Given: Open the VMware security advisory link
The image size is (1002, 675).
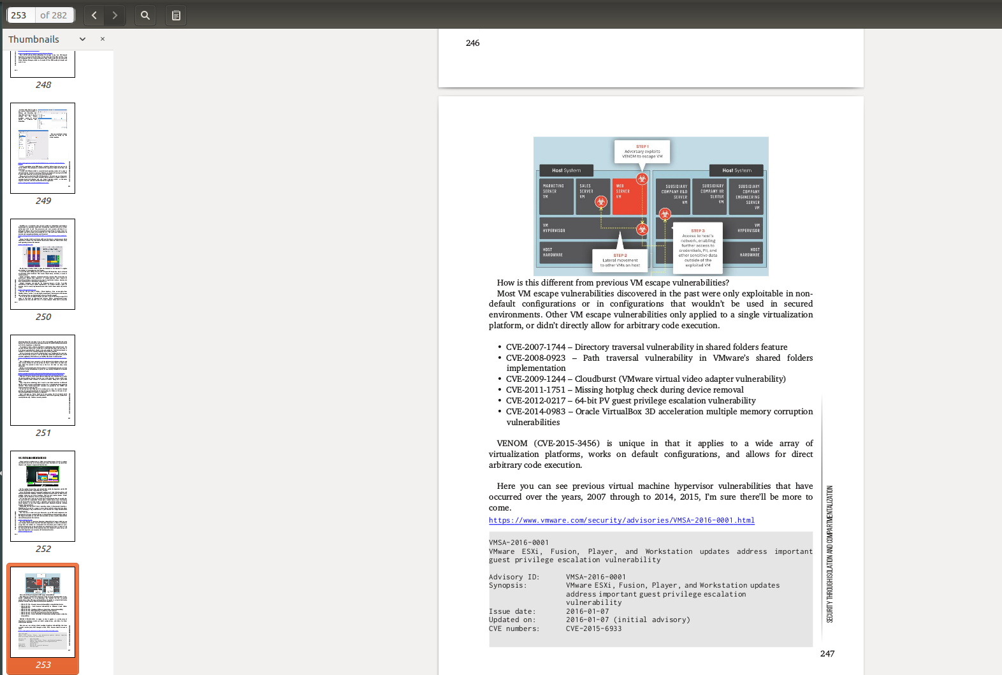Looking at the screenshot, I should [621, 520].
